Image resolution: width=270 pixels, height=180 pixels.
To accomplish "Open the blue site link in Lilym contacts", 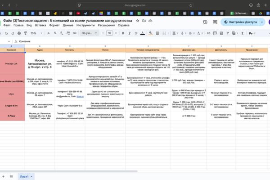I will pyautogui.click(x=80, y=96).
